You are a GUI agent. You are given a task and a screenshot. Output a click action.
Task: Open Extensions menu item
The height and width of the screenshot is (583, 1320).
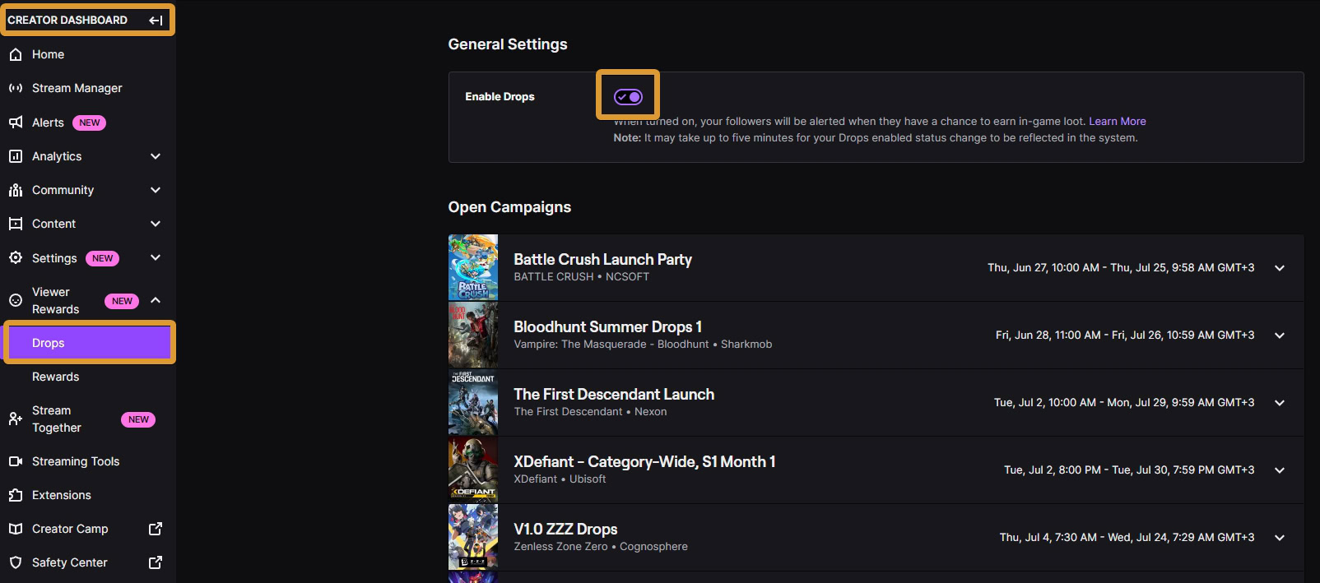(88, 495)
